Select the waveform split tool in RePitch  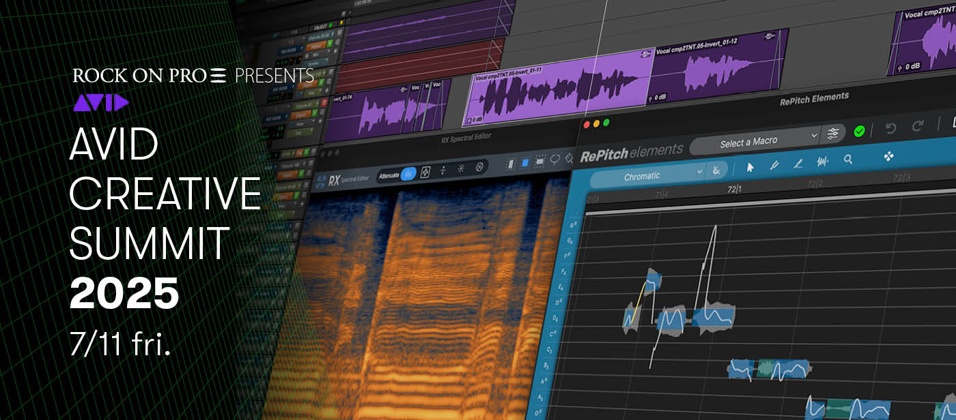click(823, 162)
